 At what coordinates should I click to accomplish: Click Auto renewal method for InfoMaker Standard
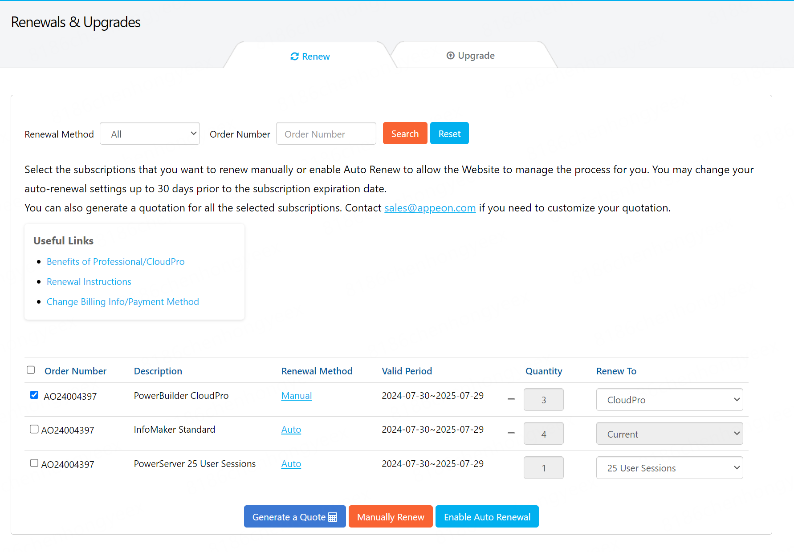(x=291, y=430)
